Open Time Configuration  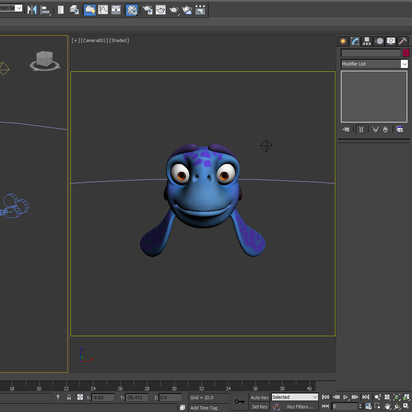[369, 406]
